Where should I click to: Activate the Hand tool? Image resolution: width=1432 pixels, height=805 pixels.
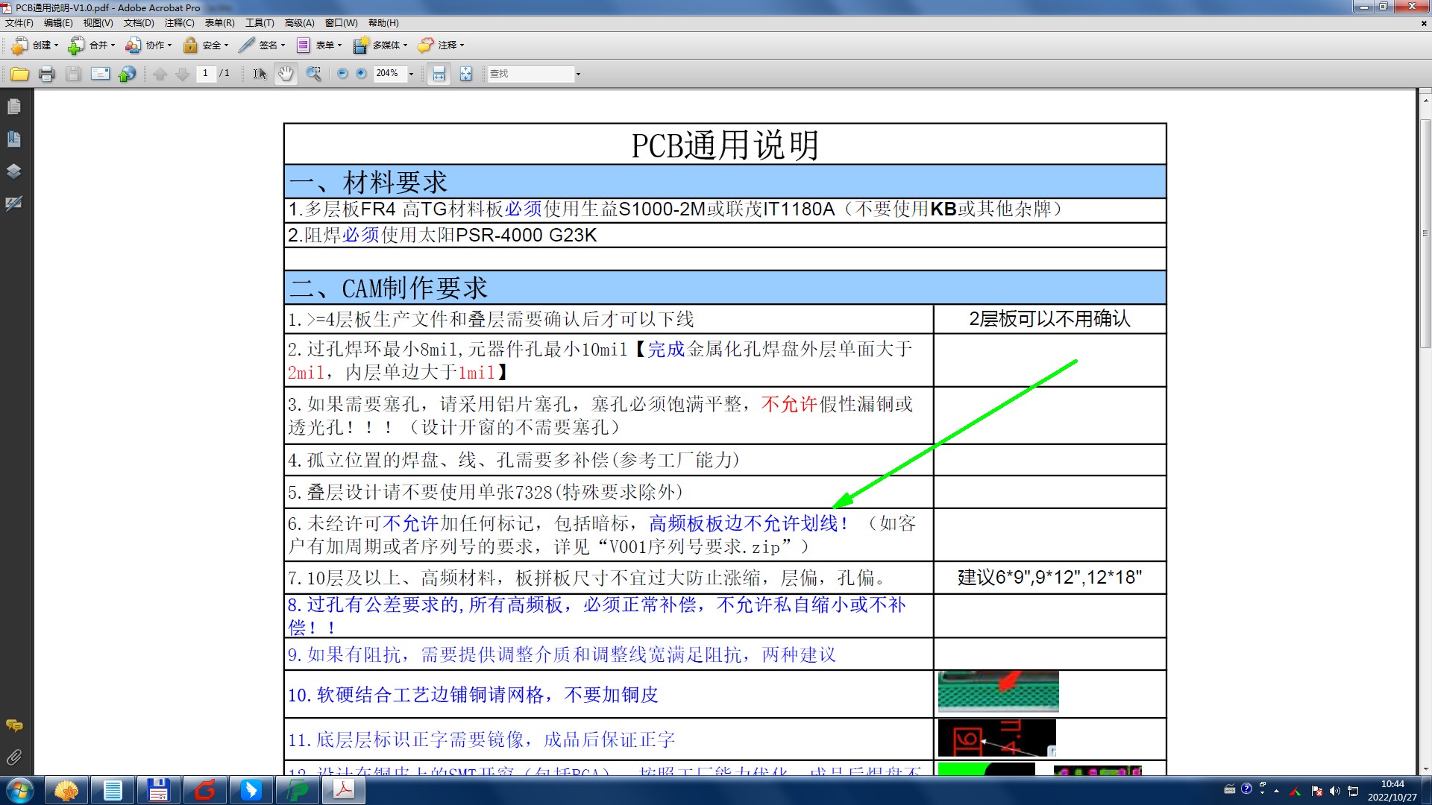click(x=286, y=74)
